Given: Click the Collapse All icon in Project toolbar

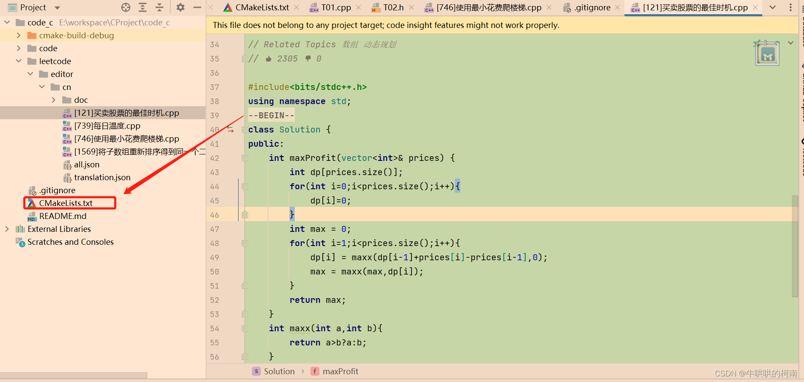Looking at the screenshot, I should coord(159,7).
